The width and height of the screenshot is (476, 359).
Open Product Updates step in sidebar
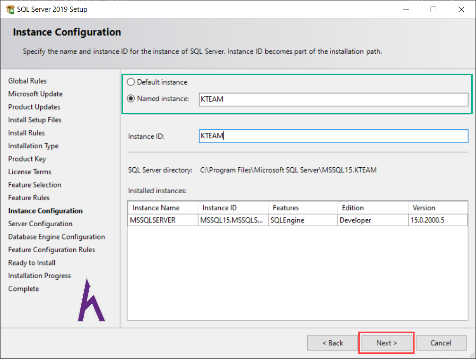pyautogui.click(x=34, y=107)
